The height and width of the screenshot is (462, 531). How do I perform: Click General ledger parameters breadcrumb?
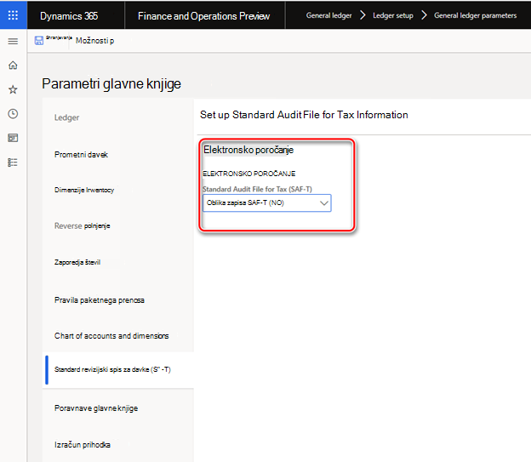click(475, 15)
